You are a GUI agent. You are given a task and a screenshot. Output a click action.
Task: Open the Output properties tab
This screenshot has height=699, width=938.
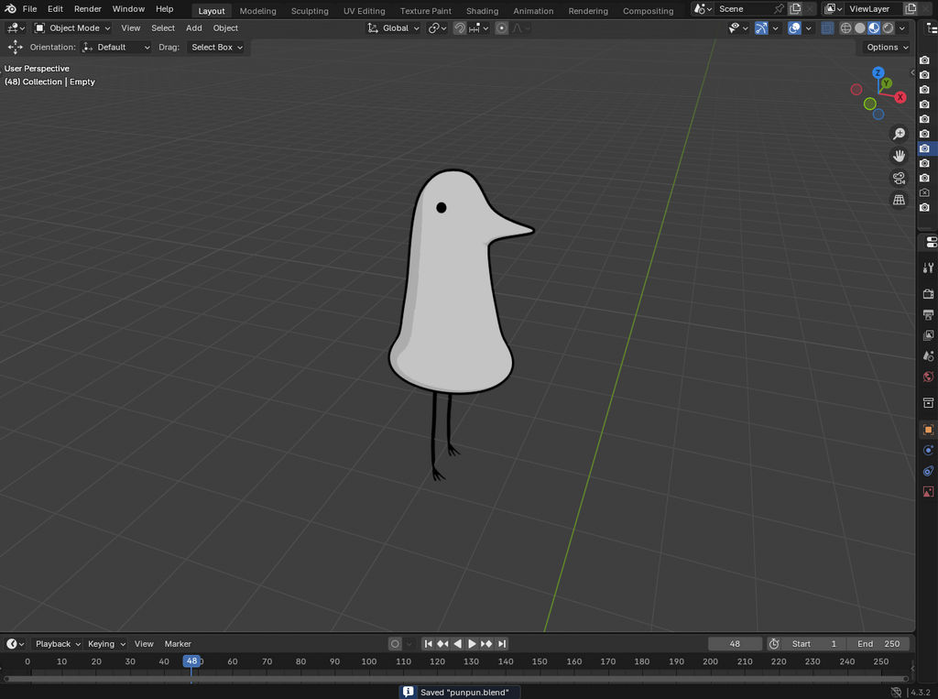[929, 314]
